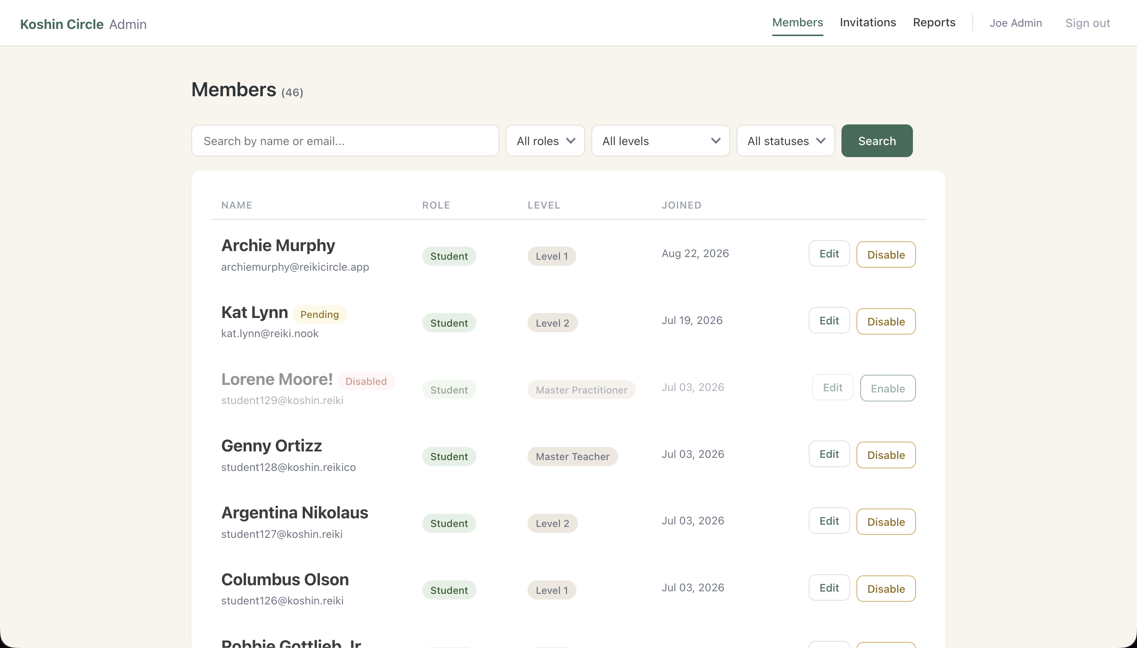Disable Argentina Nikolaus's account
This screenshot has height=648, width=1137.
pyautogui.click(x=886, y=522)
